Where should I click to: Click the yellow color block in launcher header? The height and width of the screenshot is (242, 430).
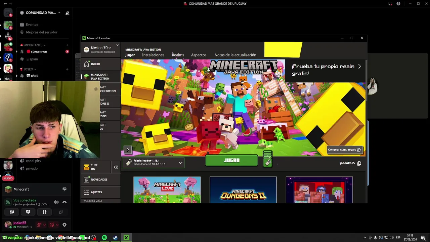(x=283, y=49)
